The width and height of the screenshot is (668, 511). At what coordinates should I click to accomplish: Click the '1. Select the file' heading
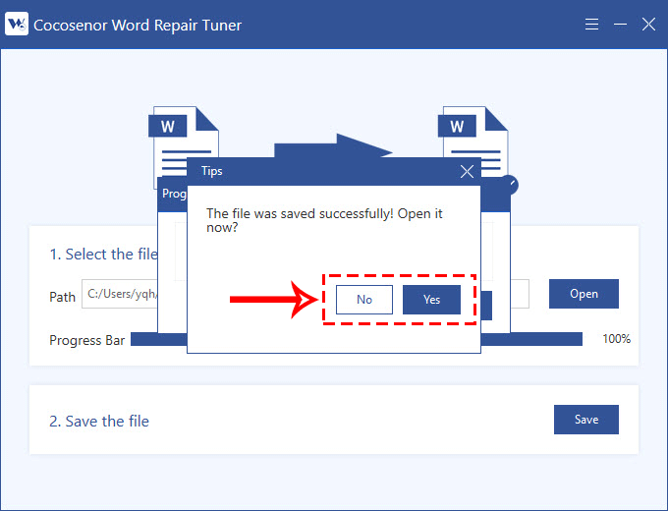[x=103, y=255]
